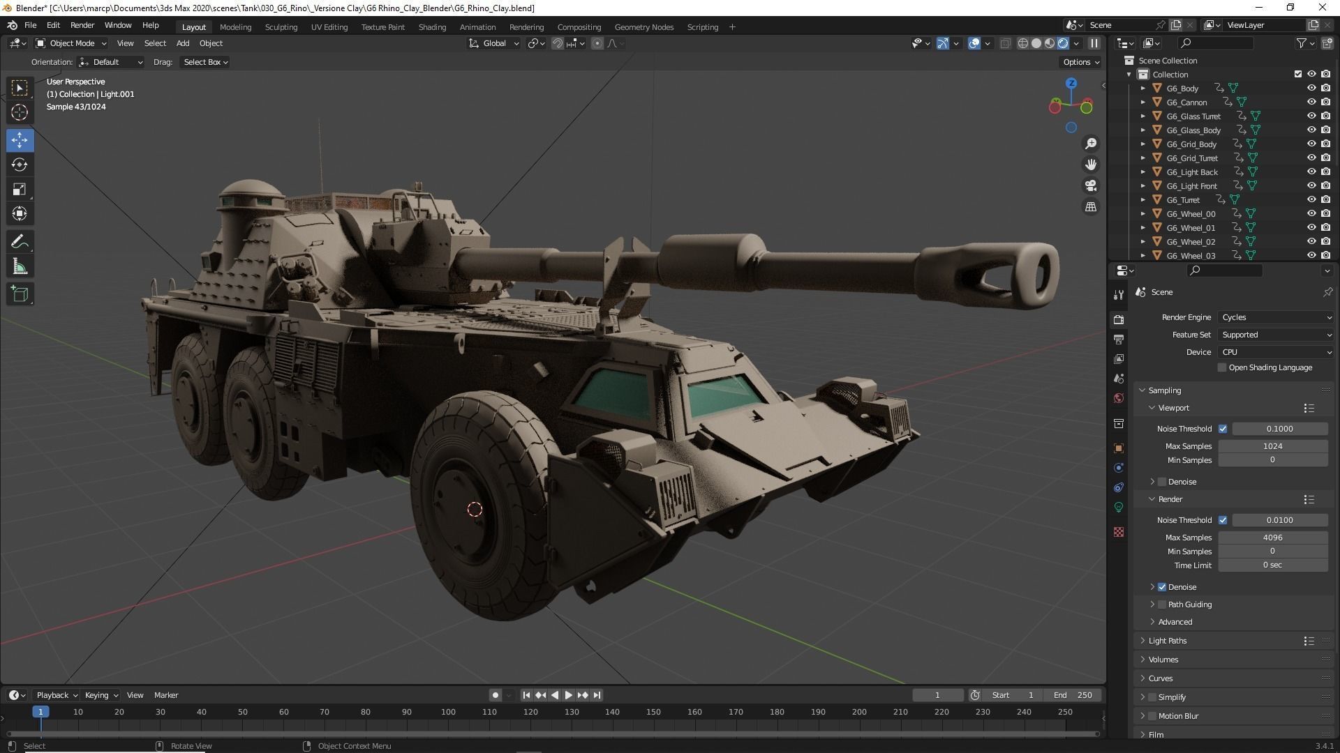Toggle Viewport Noise Threshold checkbox
This screenshot has width=1340, height=753.
[x=1223, y=429]
